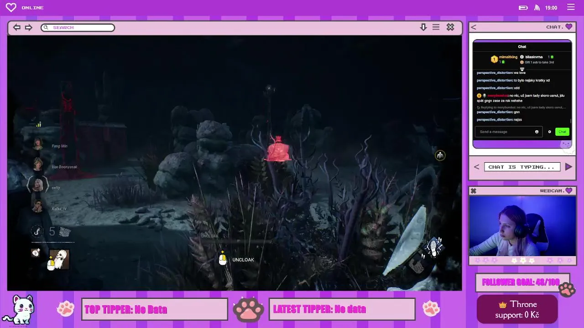This screenshot has height=328, width=584.
Task: Open chat settings gear icon
Action: (549, 132)
